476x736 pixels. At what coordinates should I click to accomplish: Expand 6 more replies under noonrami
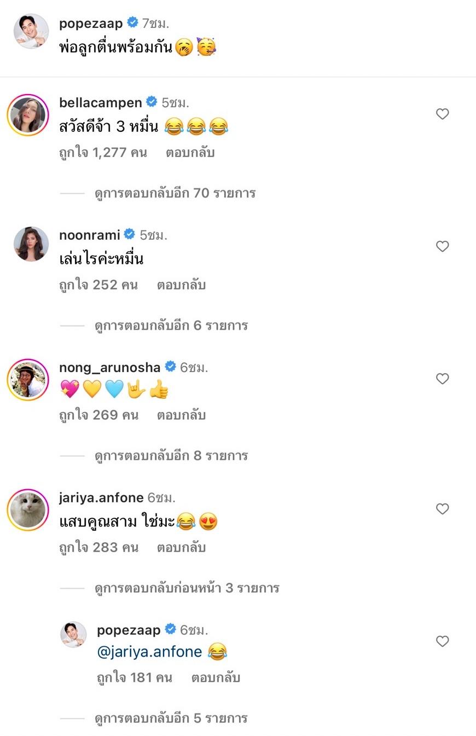tap(171, 326)
